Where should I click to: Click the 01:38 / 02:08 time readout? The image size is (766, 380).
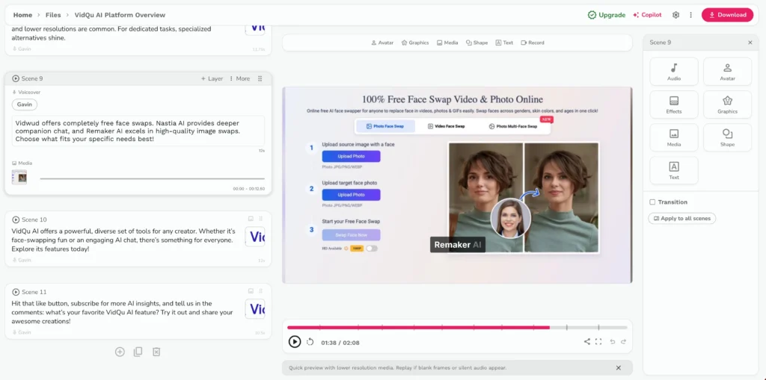click(x=340, y=343)
